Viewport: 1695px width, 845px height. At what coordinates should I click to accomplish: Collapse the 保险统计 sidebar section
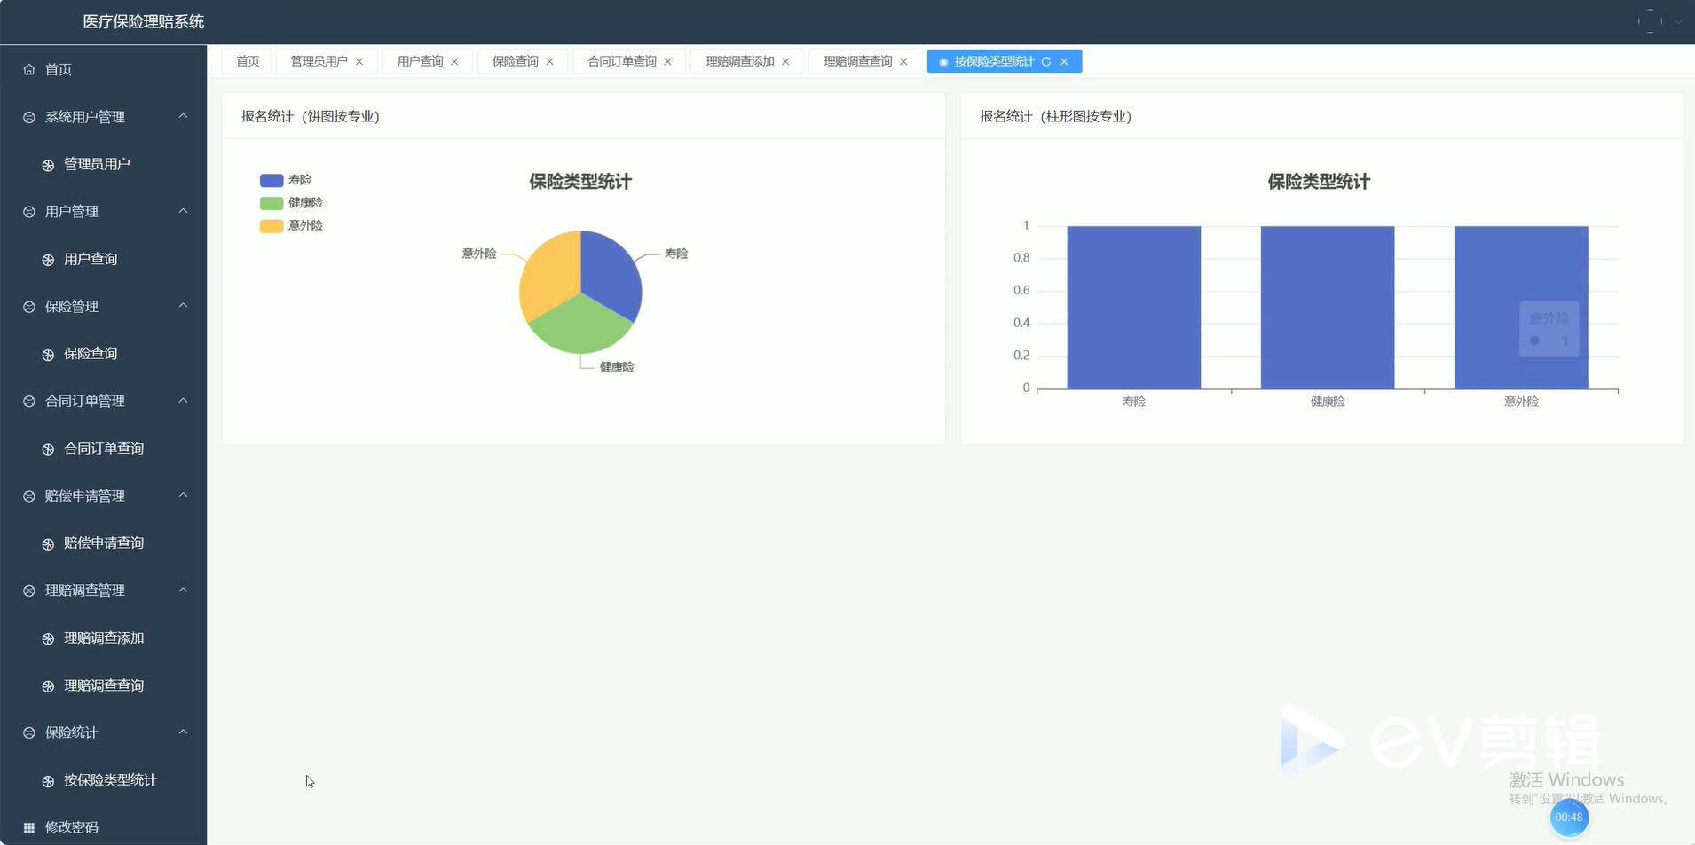point(183,732)
